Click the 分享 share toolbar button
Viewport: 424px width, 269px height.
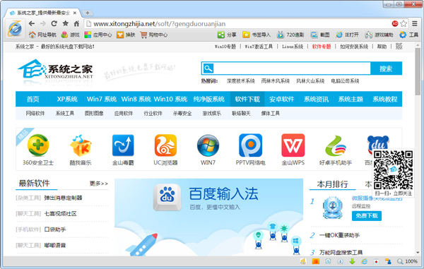point(227,35)
